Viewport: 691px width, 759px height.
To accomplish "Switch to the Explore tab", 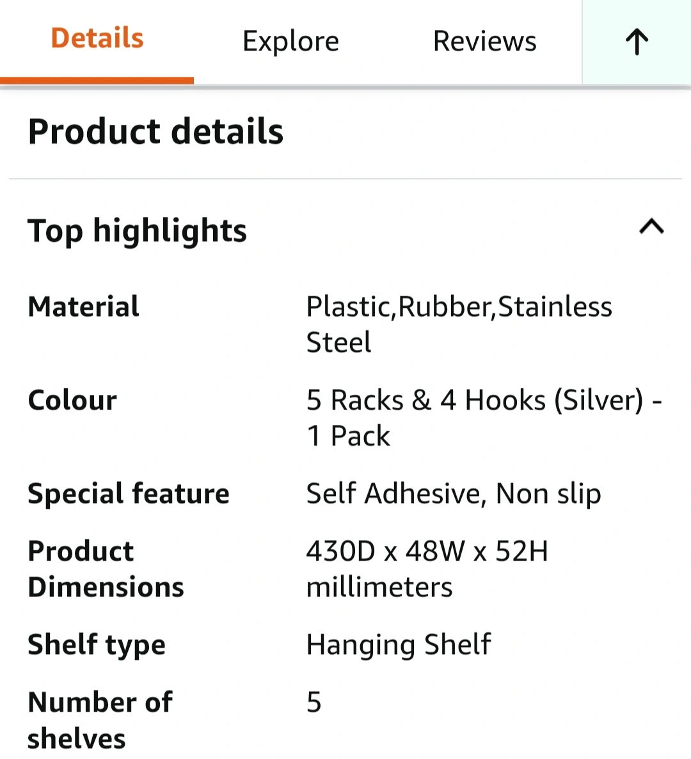I will tap(290, 42).
